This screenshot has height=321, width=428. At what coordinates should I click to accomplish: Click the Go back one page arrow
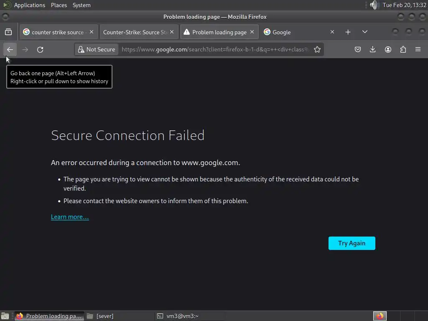(x=10, y=49)
